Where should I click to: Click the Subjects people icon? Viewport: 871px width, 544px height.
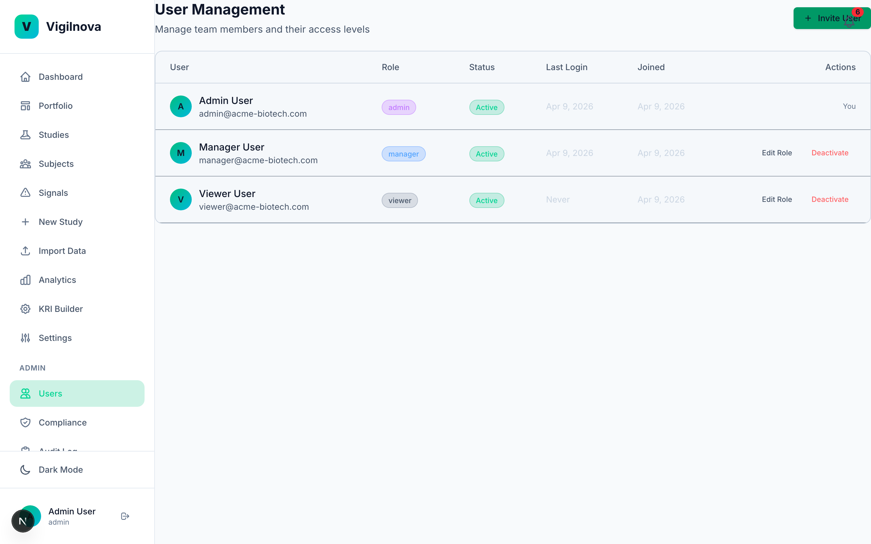point(25,164)
